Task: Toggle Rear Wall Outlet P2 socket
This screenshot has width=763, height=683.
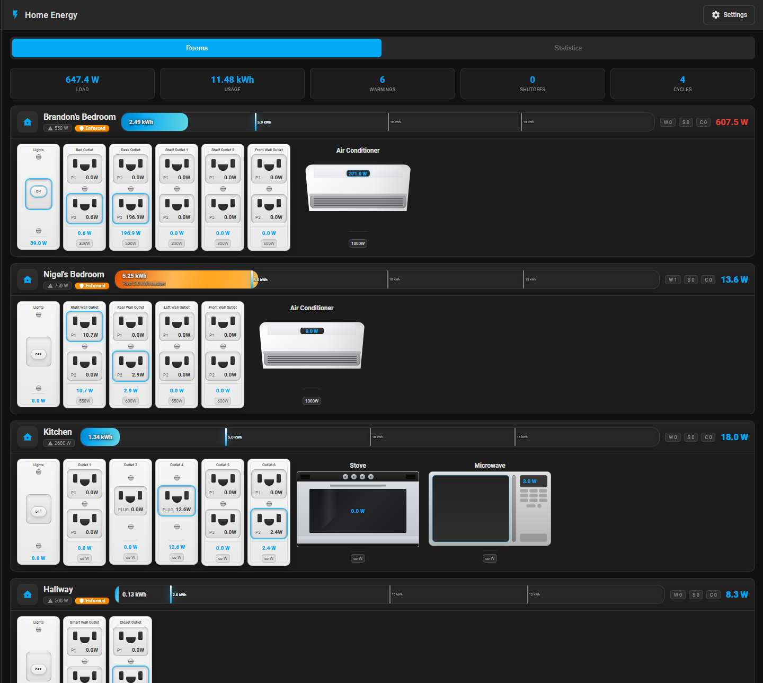Action: (x=131, y=366)
